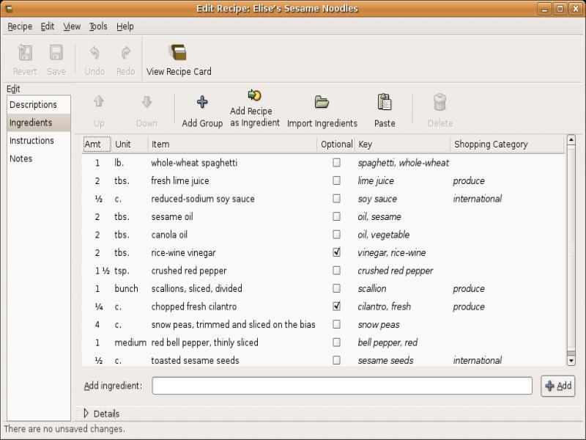
Task: Click the Add ingredient text field
Action: [x=342, y=386]
